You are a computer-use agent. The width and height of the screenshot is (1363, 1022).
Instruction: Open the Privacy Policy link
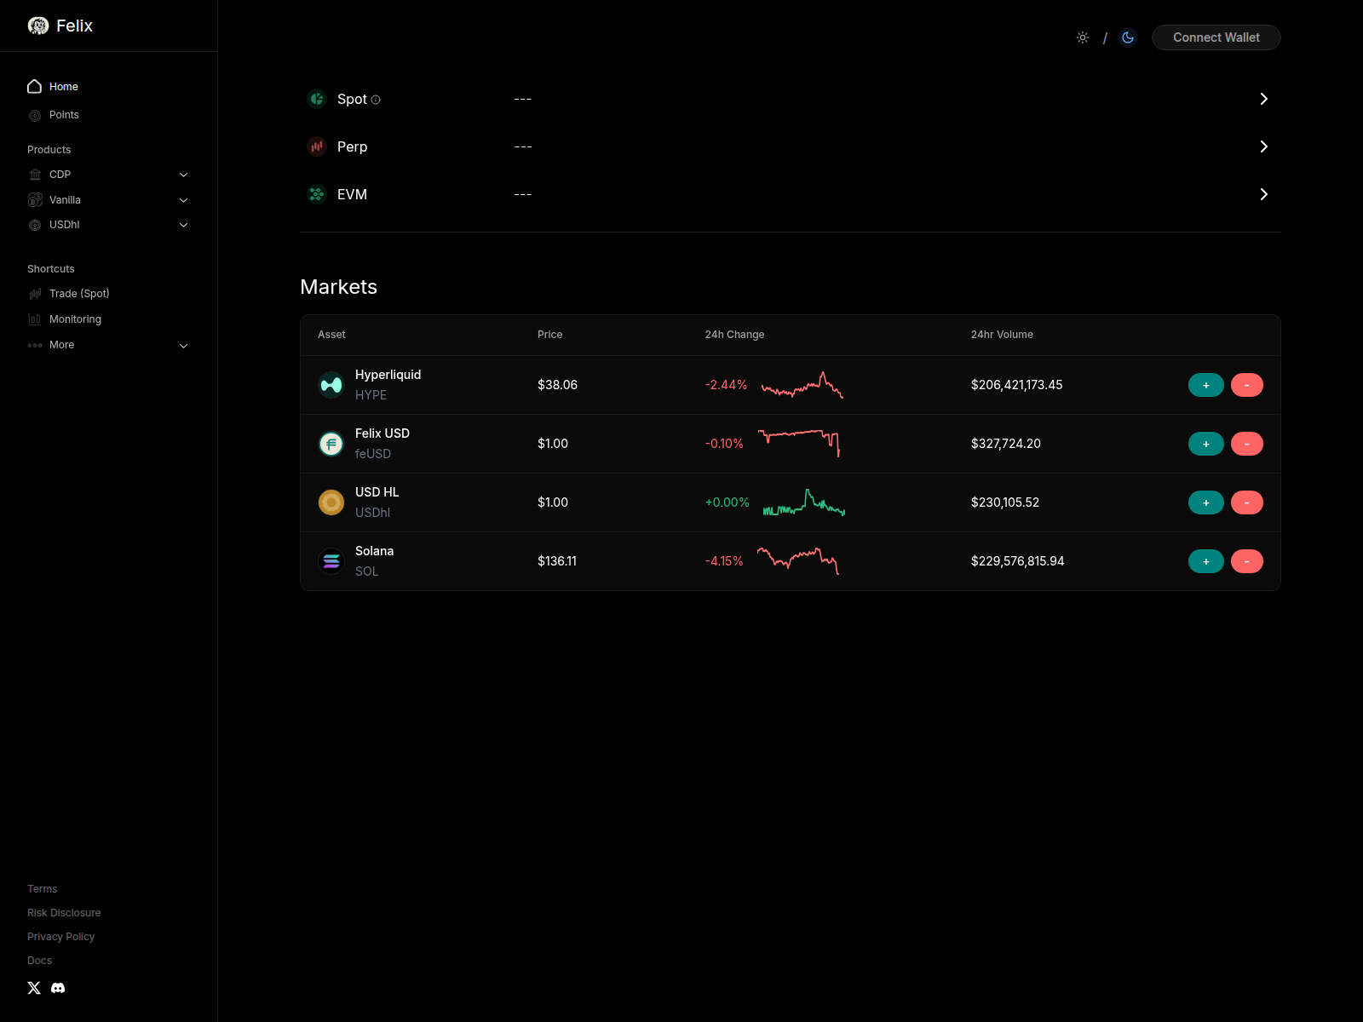point(61,937)
